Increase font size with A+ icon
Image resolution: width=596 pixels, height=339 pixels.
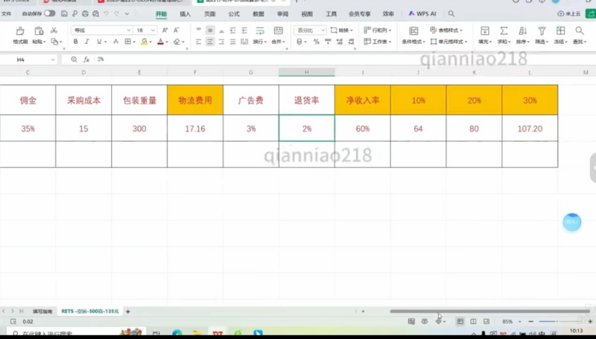165,30
